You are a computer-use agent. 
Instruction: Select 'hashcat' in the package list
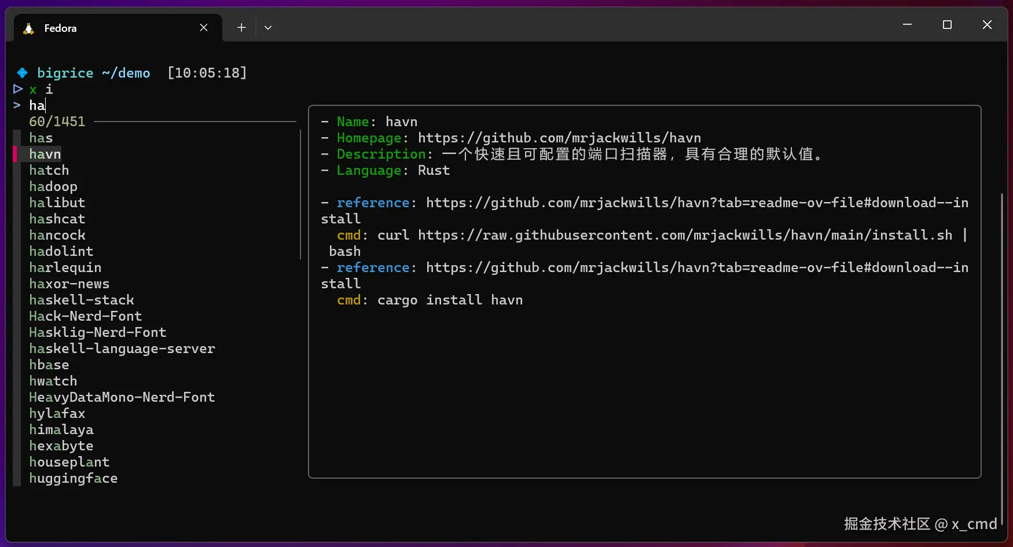(57, 219)
